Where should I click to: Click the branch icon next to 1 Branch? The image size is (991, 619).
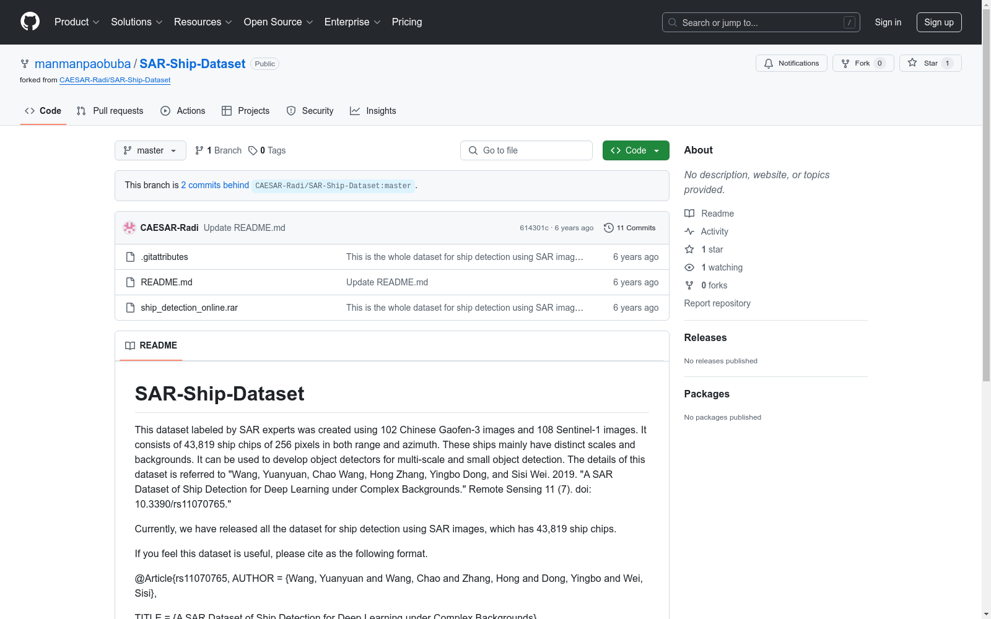tap(199, 150)
